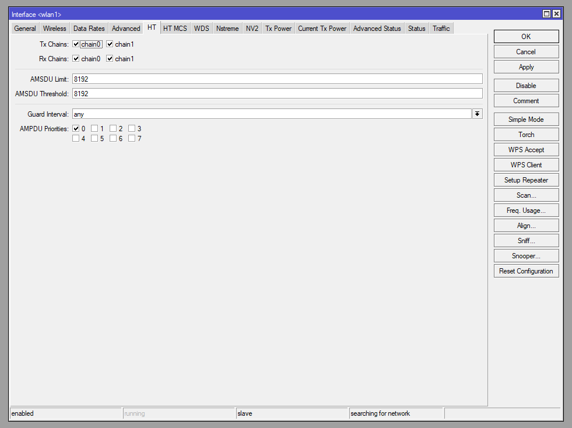Open the Nstreme tab
The height and width of the screenshot is (428, 572).
[227, 29]
